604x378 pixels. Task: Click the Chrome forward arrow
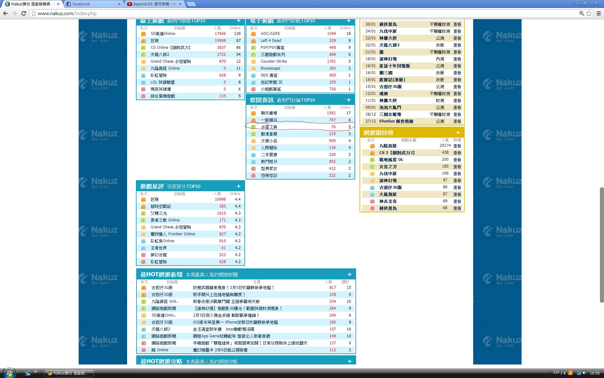pyautogui.click(x=14, y=13)
